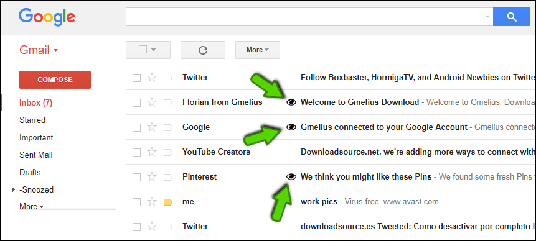
Task: Open downloadsource.es Tweeted email
Action: click(418, 226)
